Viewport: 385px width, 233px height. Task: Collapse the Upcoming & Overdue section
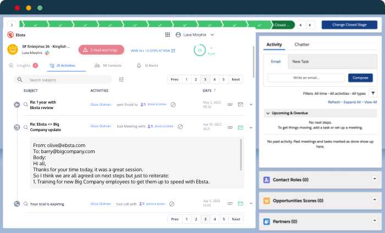[268, 113]
